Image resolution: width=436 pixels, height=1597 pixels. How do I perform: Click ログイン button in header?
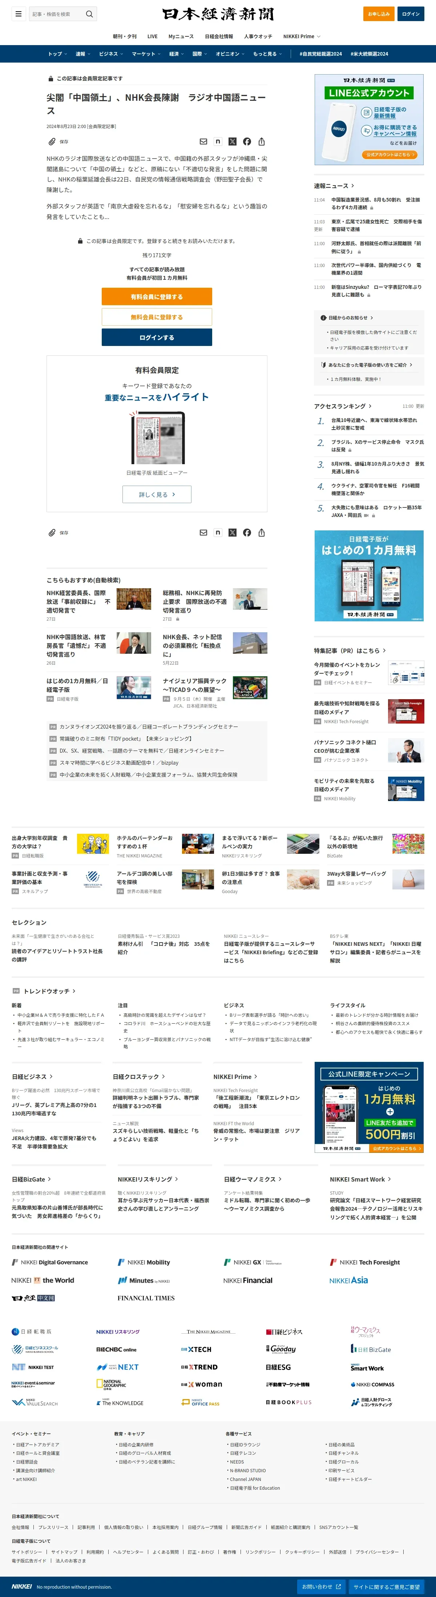(411, 13)
